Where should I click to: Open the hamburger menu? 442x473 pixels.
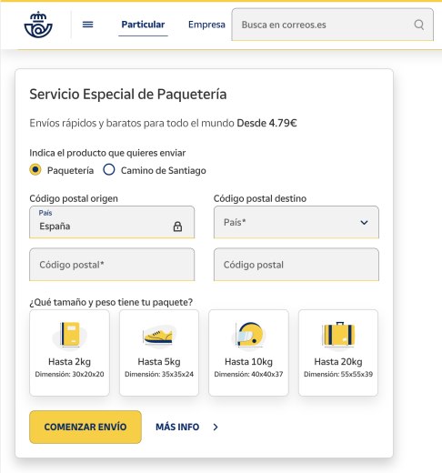click(88, 25)
